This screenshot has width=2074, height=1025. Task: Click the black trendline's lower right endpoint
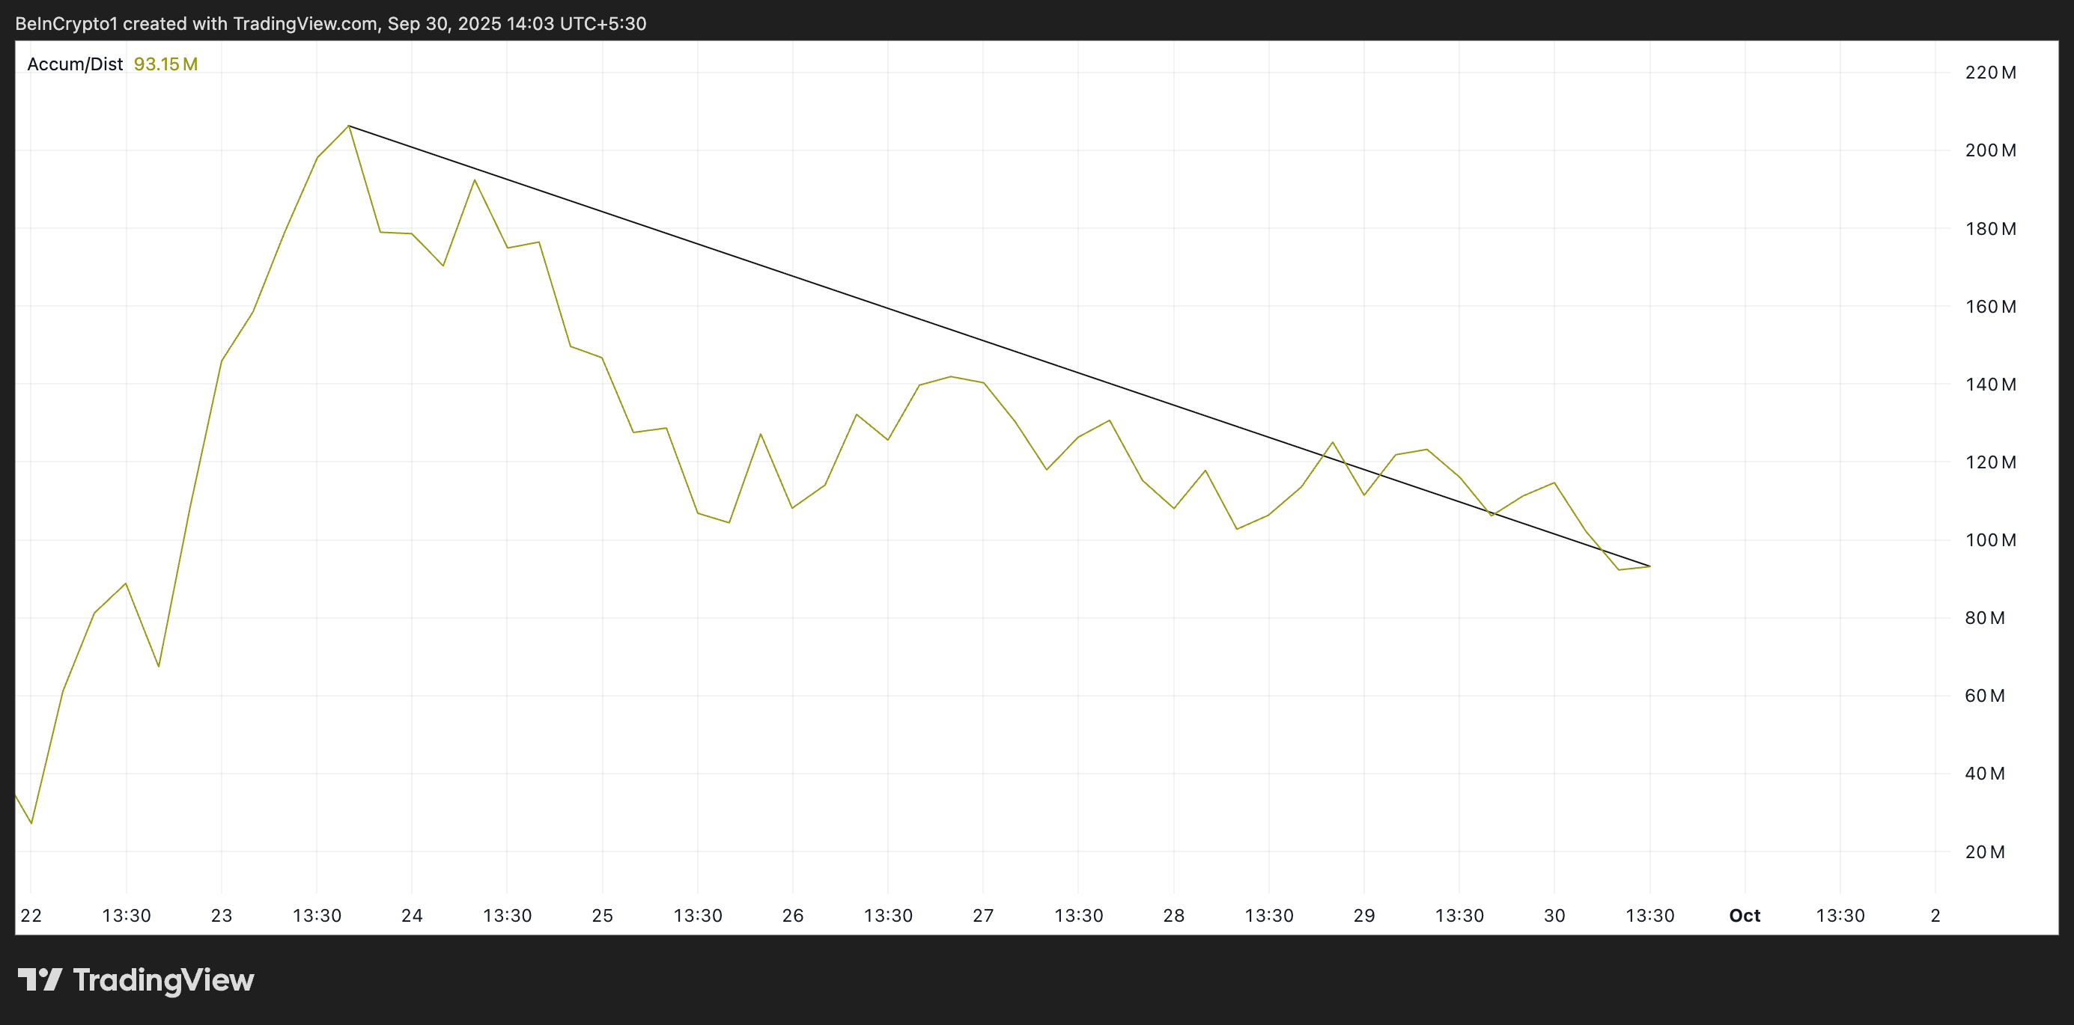point(1649,566)
